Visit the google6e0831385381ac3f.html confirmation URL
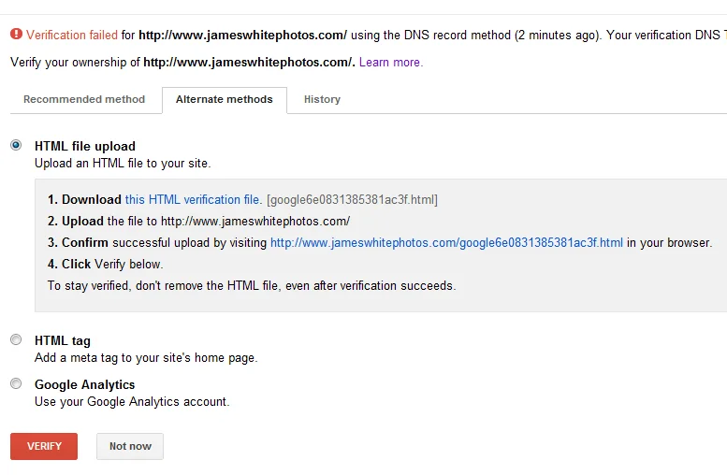Image resolution: width=727 pixels, height=475 pixels. pyautogui.click(x=446, y=243)
